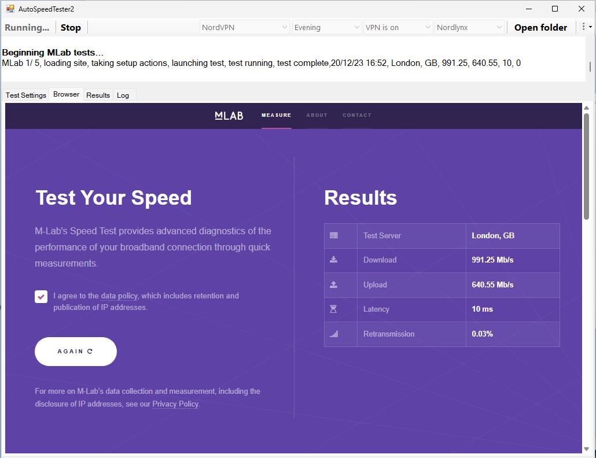Image resolution: width=596 pixels, height=458 pixels.
Task: Click the Retransmission label cell
Action: pyautogui.click(x=411, y=334)
